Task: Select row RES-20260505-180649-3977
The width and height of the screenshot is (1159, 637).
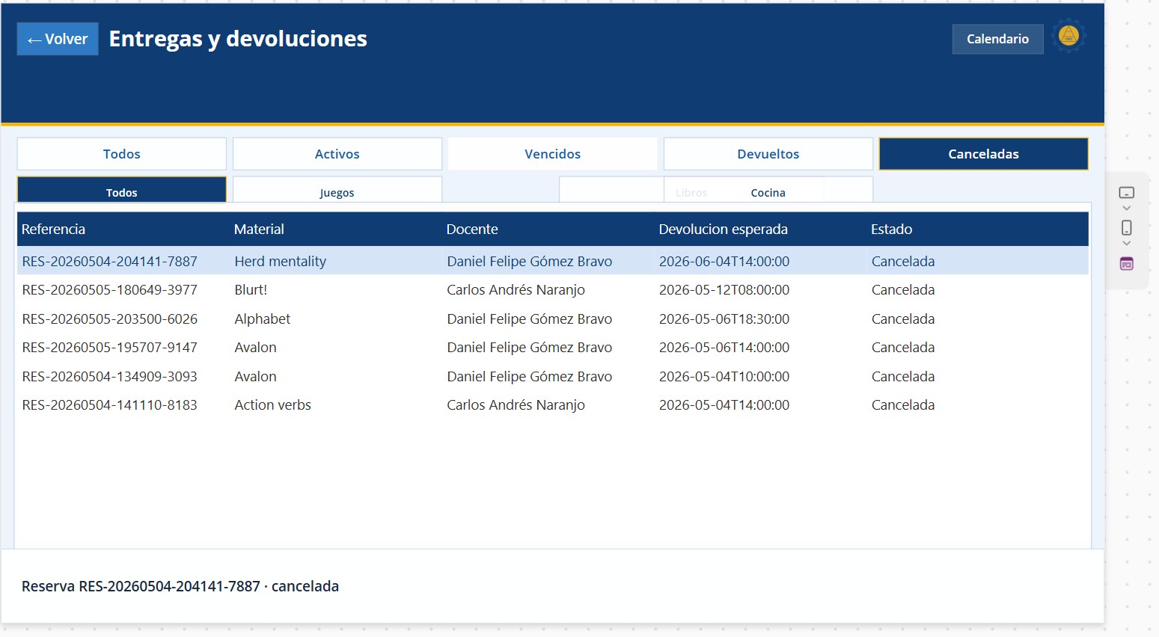Action: coord(553,290)
